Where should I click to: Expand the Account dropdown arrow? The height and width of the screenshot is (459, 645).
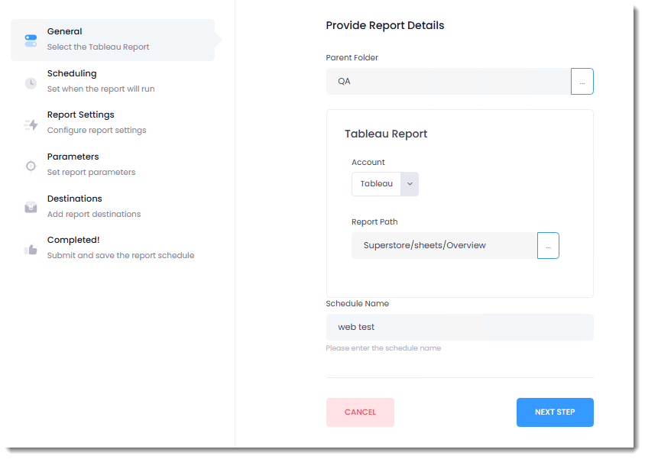click(x=410, y=184)
